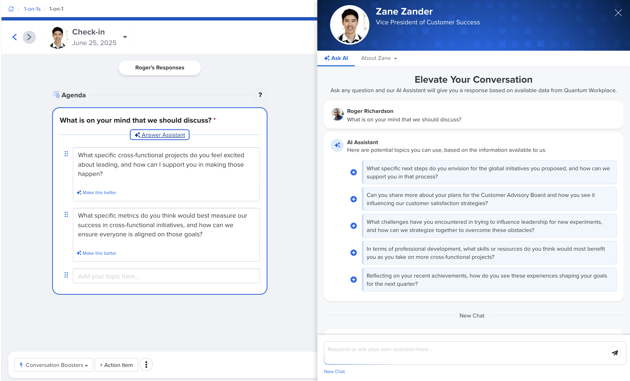Grab drag handle for empty topic field

[66, 275]
